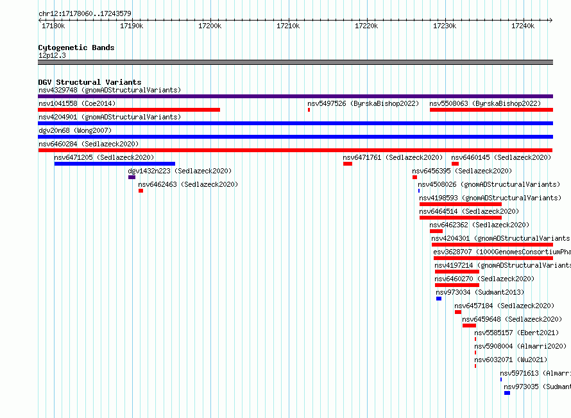Click the red nsv4204301 variant bar
The height and width of the screenshot is (418, 571).
(492, 245)
